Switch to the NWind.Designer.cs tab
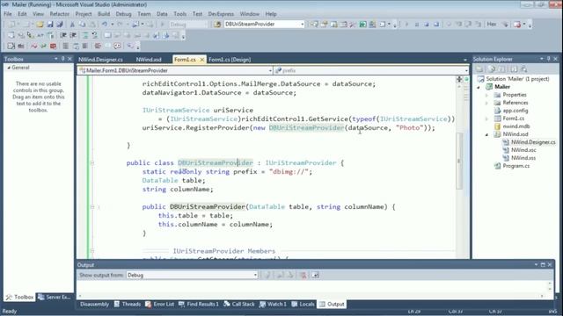The width and height of the screenshot is (563, 316). 100,60
